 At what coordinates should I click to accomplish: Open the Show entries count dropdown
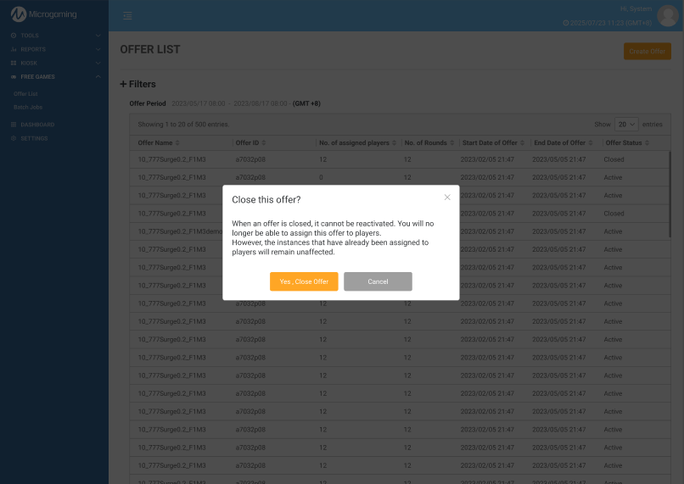point(626,124)
